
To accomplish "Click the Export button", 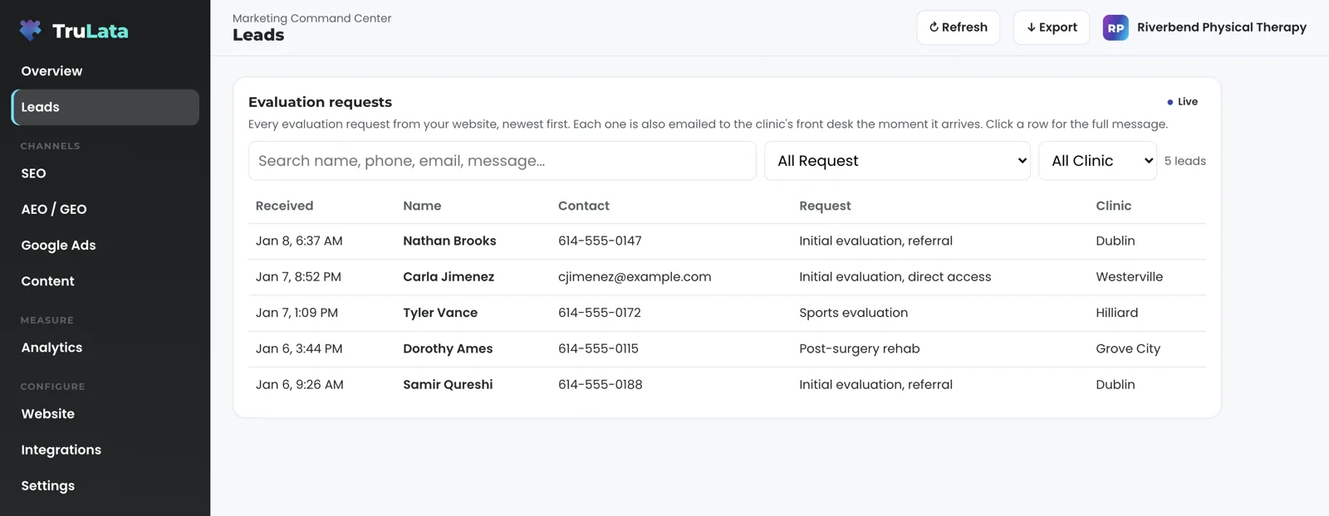I will coord(1052,27).
